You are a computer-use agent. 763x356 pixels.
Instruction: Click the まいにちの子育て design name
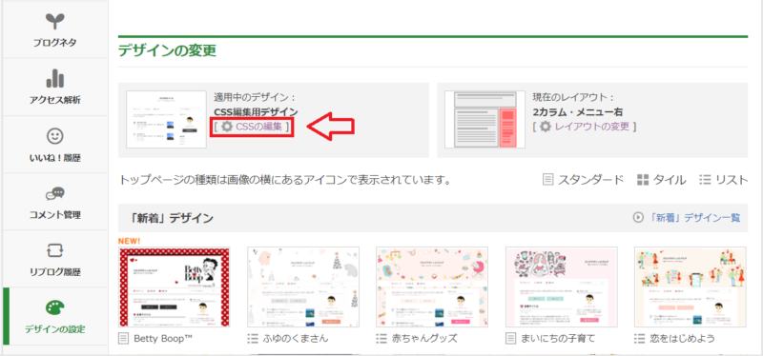pos(558,338)
